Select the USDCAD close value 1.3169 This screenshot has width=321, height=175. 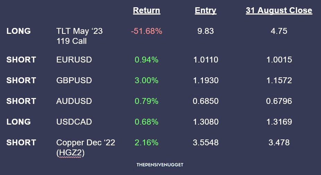[279, 122]
